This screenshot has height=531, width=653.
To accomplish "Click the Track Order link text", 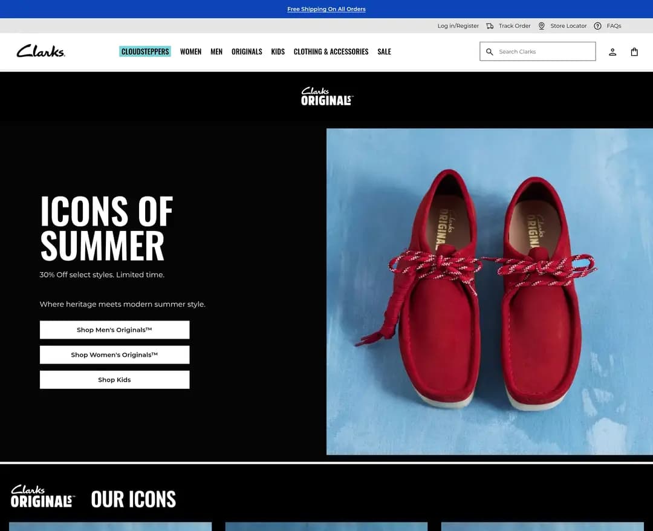I will tap(515, 26).
